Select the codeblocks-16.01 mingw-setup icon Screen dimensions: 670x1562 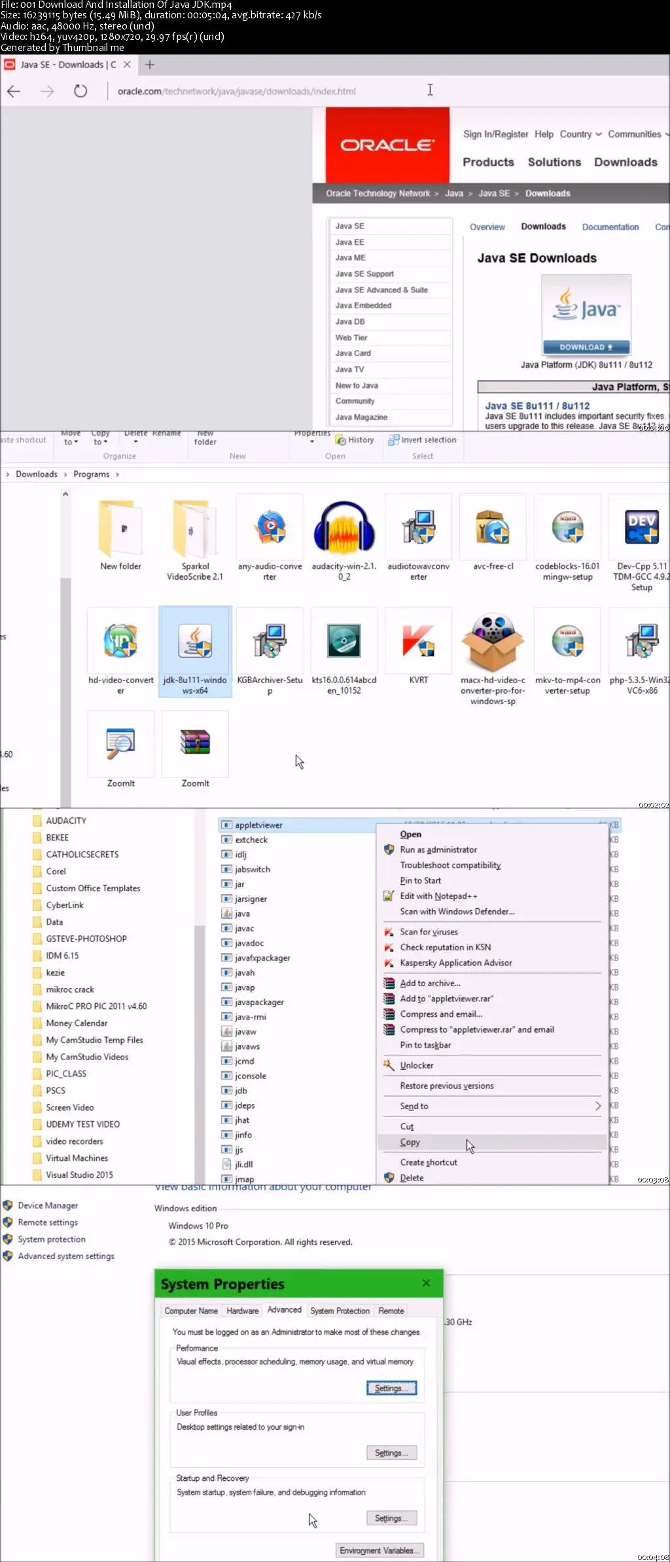tap(567, 527)
